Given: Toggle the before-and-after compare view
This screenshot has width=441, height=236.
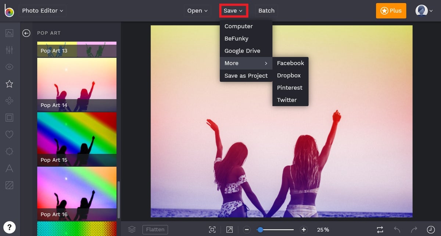Looking at the screenshot, I should point(381,229).
